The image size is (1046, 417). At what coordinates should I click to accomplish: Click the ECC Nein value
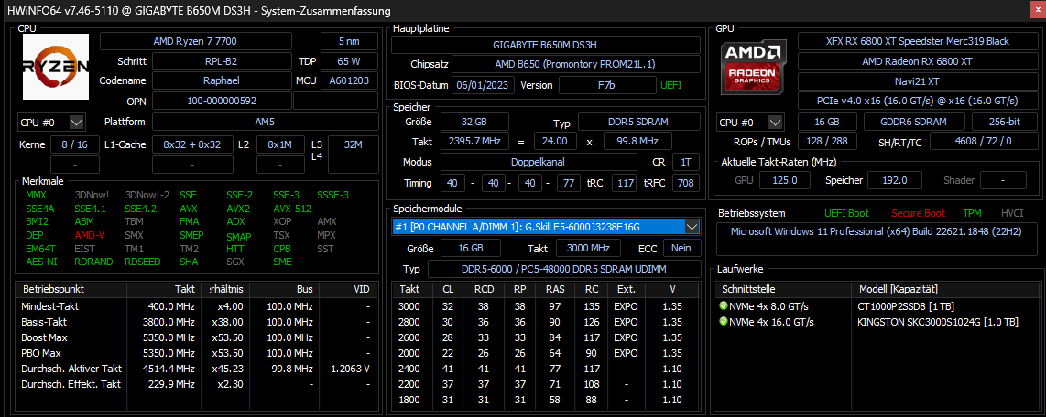pos(681,248)
